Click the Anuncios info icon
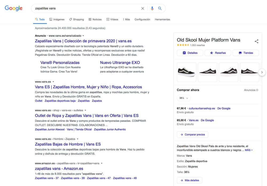The width and height of the screenshot is (267, 186). pos(257,90)
